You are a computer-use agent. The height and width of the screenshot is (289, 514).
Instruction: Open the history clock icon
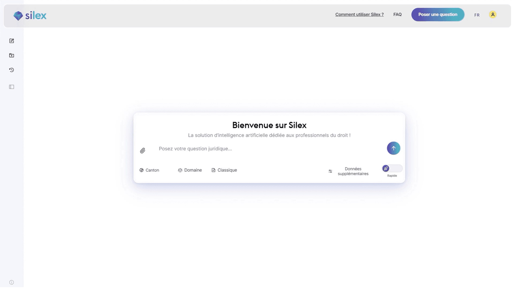tap(12, 70)
